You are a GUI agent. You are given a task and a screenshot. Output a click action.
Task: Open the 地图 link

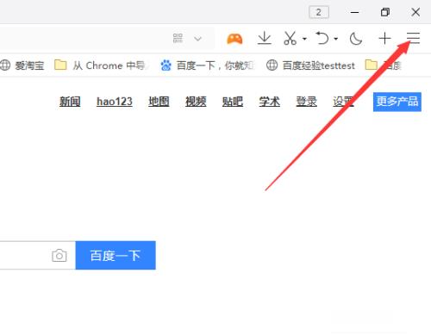click(159, 102)
